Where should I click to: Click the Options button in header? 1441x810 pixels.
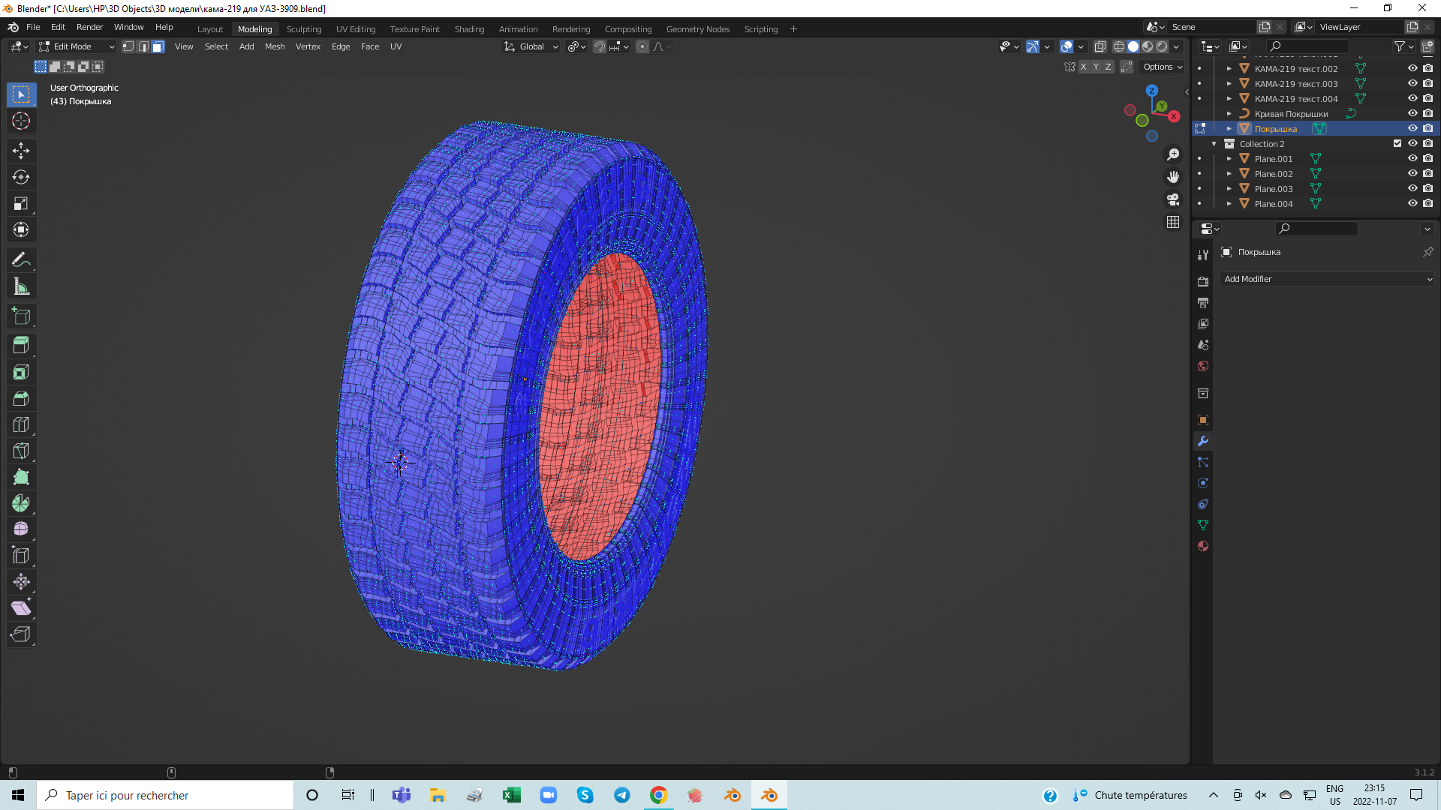point(1162,67)
